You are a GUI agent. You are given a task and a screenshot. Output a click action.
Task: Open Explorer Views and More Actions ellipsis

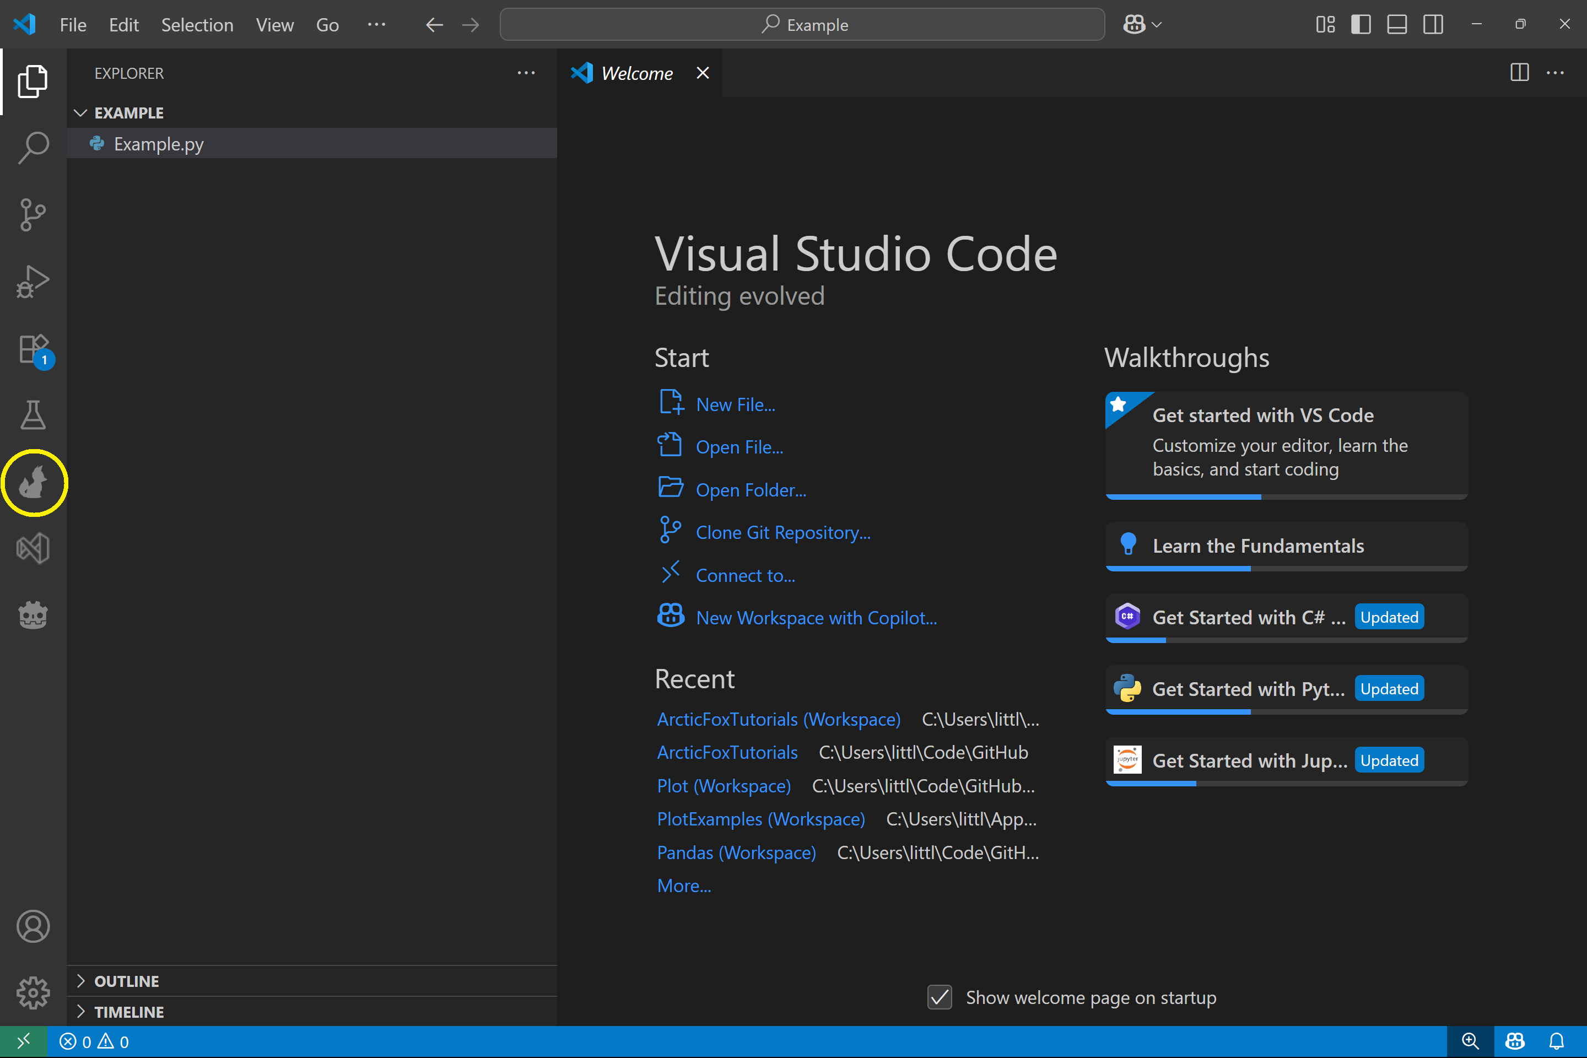[x=526, y=73]
